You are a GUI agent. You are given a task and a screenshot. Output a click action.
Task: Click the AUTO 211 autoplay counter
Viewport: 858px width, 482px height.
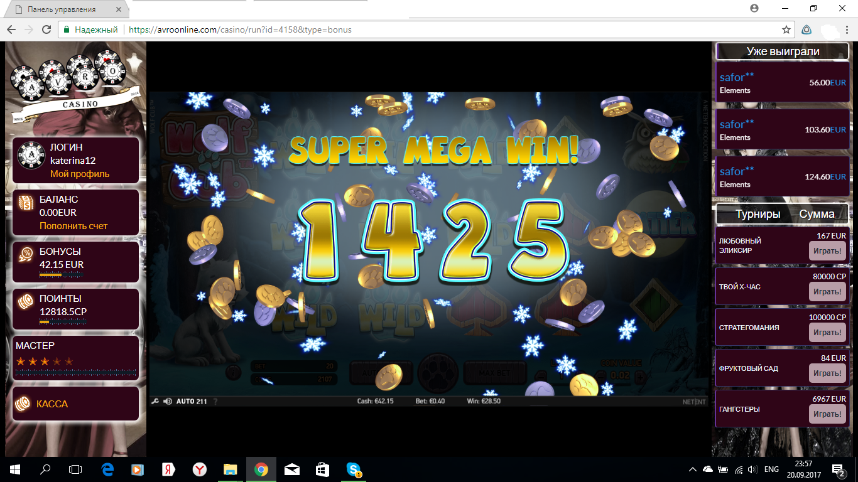coord(192,402)
